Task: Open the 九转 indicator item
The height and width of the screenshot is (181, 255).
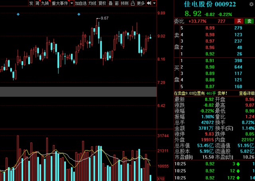Action: click(45, 3)
